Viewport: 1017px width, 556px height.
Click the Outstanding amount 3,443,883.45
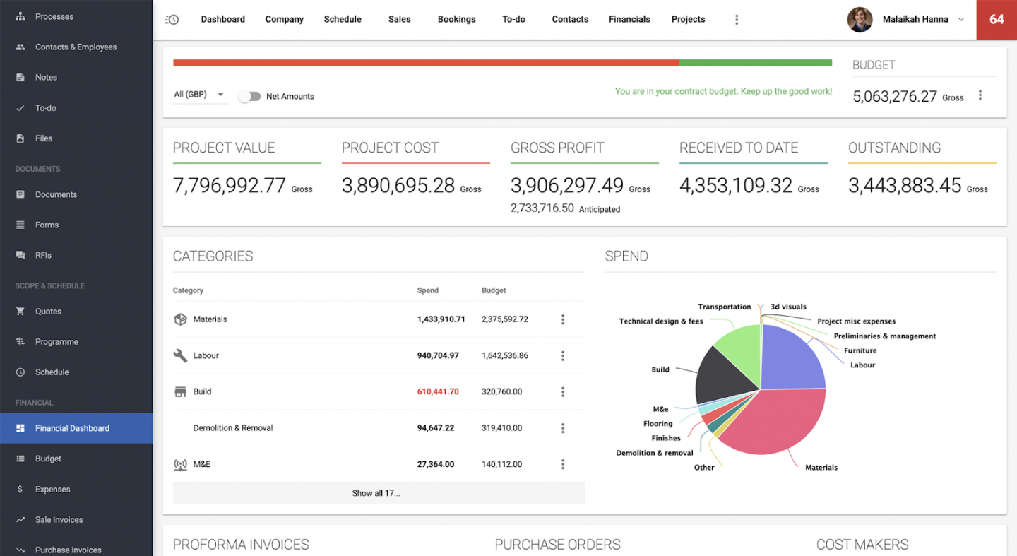905,186
